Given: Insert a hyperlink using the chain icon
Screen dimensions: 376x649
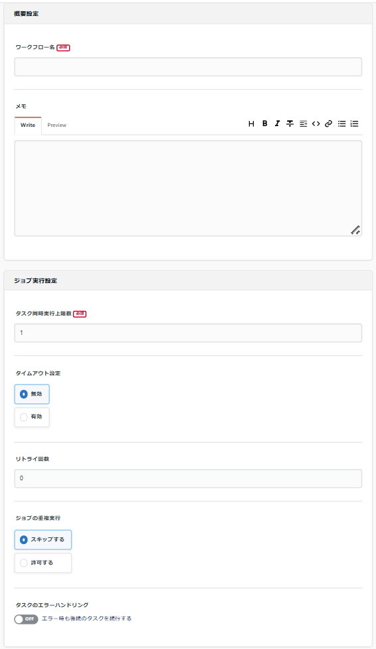Looking at the screenshot, I should click(328, 124).
